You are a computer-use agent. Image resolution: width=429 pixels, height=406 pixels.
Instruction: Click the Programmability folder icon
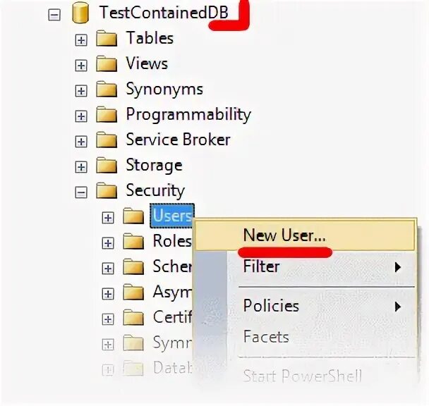[107, 115]
